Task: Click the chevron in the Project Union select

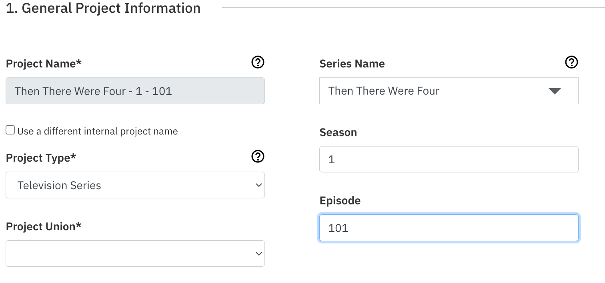Action: [258, 254]
